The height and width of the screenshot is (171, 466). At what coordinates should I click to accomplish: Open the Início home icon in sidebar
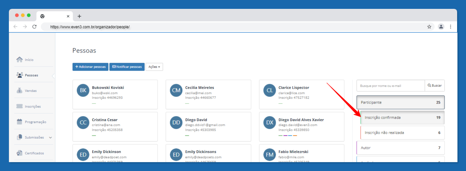pos(19,60)
